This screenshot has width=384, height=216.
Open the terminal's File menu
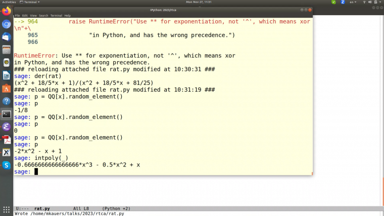coord(17,16)
